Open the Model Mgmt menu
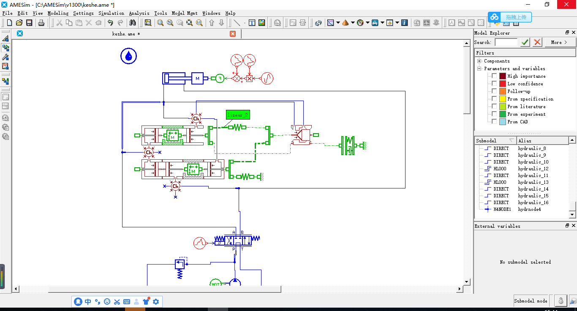Image resolution: width=577 pixels, height=311 pixels. pos(185,13)
